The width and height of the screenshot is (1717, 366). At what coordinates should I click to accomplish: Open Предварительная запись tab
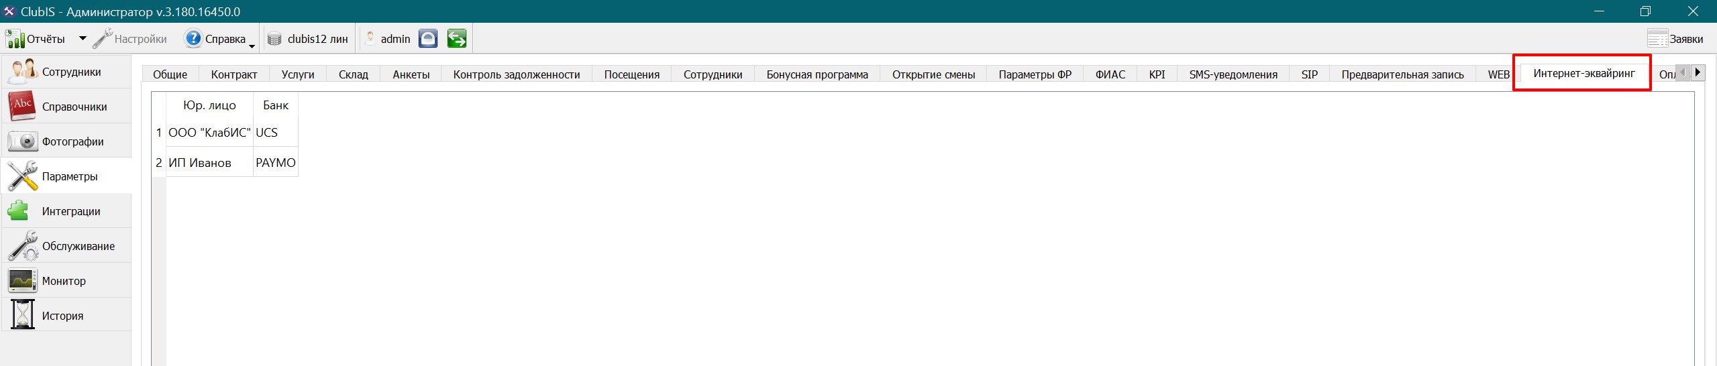[x=1403, y=74]
